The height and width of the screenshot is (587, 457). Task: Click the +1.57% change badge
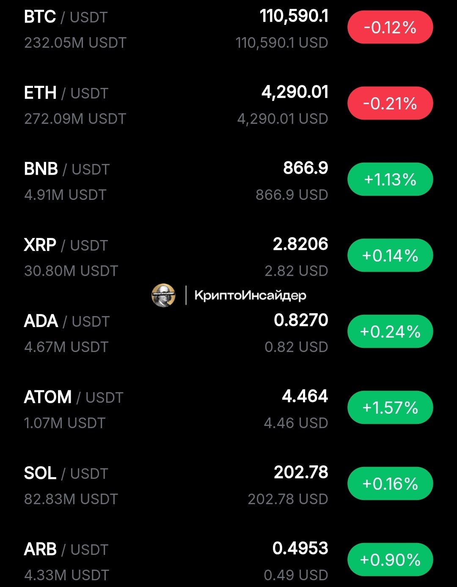(390, 408)
